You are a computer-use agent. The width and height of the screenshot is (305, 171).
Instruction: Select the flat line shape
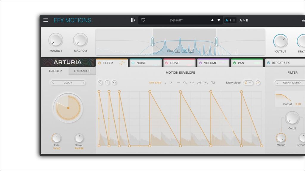point(178,83)
